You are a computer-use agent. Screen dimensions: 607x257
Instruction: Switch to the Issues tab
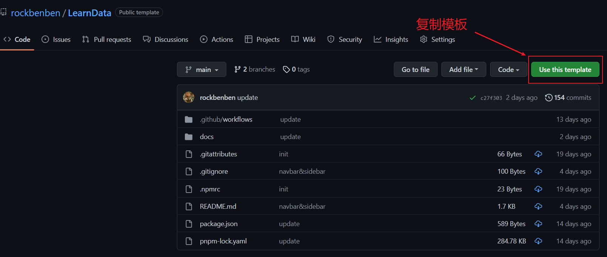click(56, 39)
